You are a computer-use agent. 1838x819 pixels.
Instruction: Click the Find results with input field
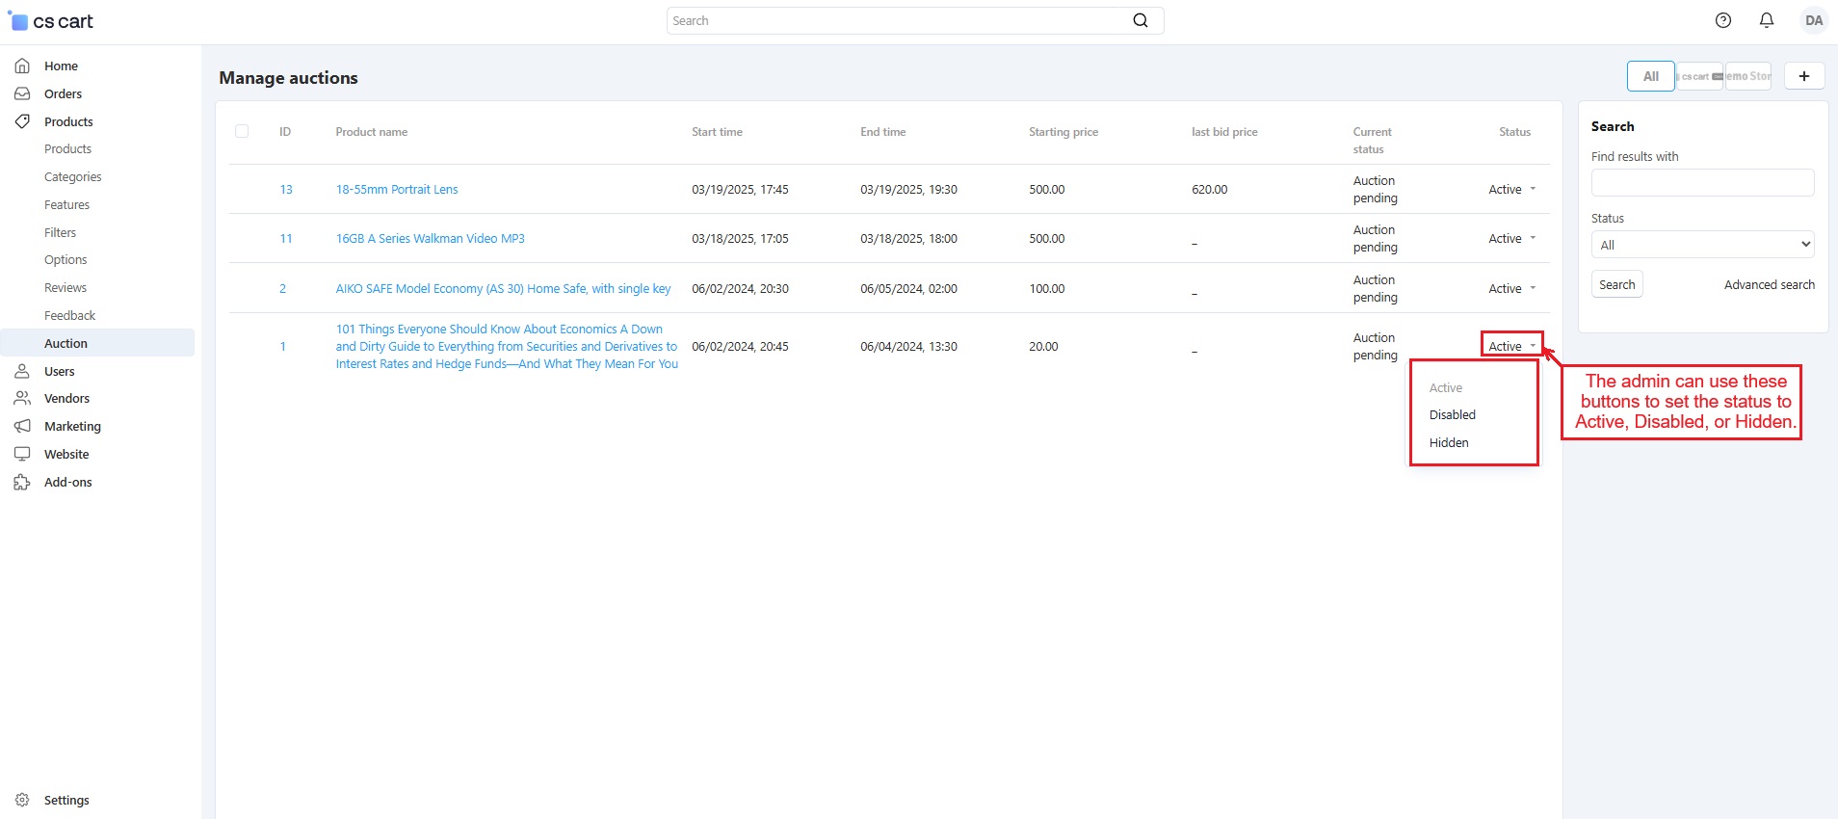pos(1702,182)
